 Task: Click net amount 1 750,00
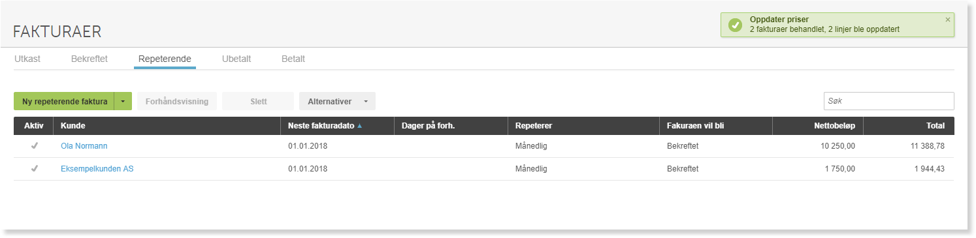tap(840, 169)
